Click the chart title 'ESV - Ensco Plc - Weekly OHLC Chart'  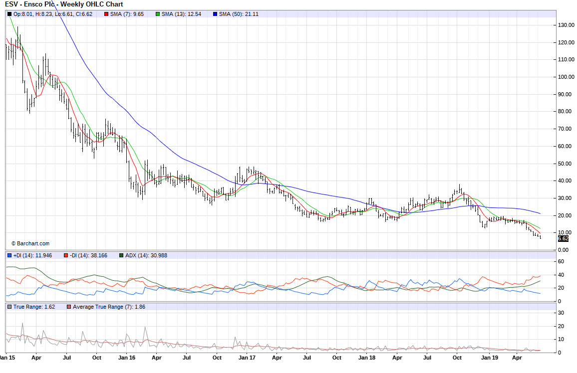pyautogui.click(x=64, y=4)
